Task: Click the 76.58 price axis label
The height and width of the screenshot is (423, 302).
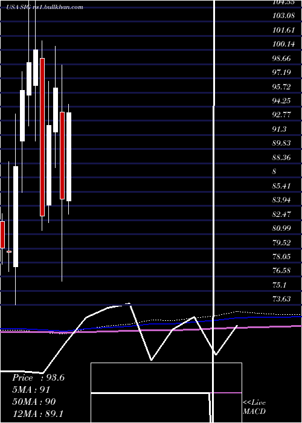Action: pyautogui.click(x=281, y=270)
